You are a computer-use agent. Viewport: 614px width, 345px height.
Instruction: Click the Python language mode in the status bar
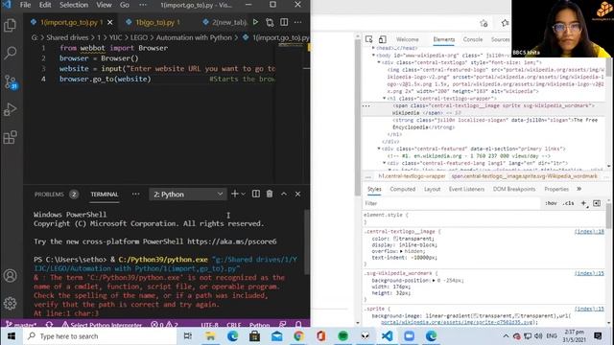click(x=259, y=325)
